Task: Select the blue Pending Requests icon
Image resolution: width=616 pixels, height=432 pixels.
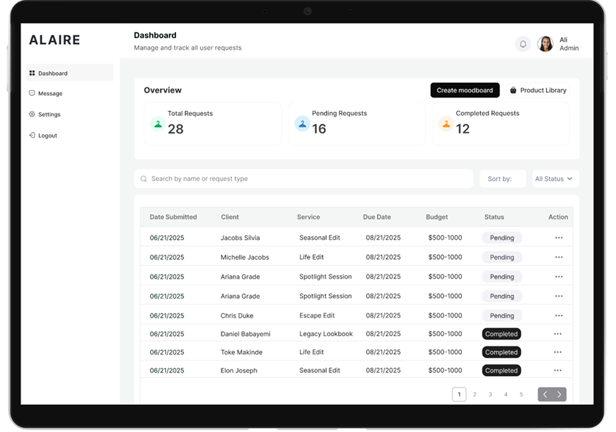Action: (x=302, y=124)
